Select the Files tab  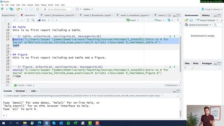coord(187,63)
